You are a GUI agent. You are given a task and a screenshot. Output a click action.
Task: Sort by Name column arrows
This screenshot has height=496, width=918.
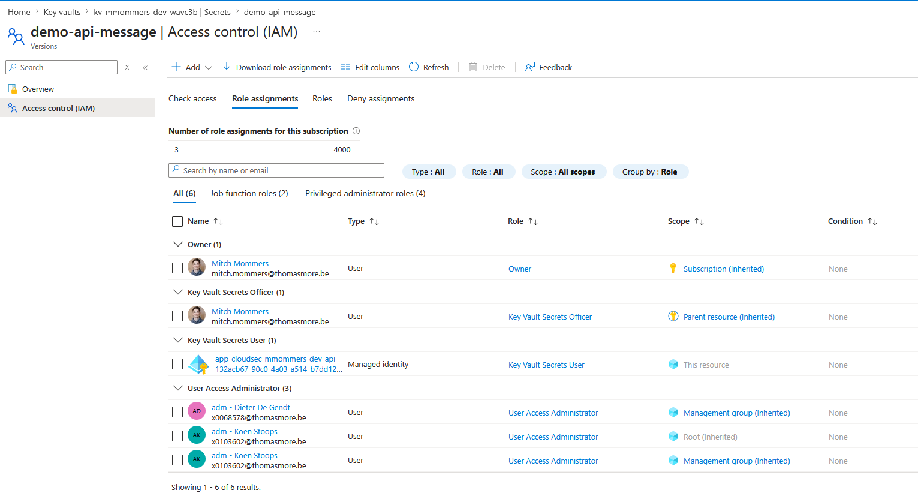(x=218, y=221)
